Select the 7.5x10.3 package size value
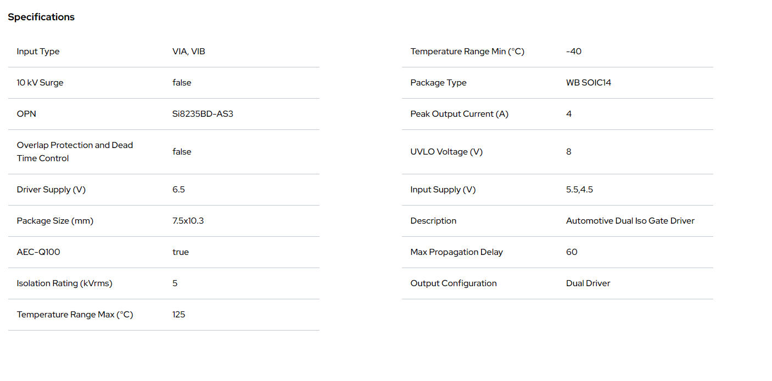This screenshot has width=772, height=381. pyautogui.click(x=188, y=221)
